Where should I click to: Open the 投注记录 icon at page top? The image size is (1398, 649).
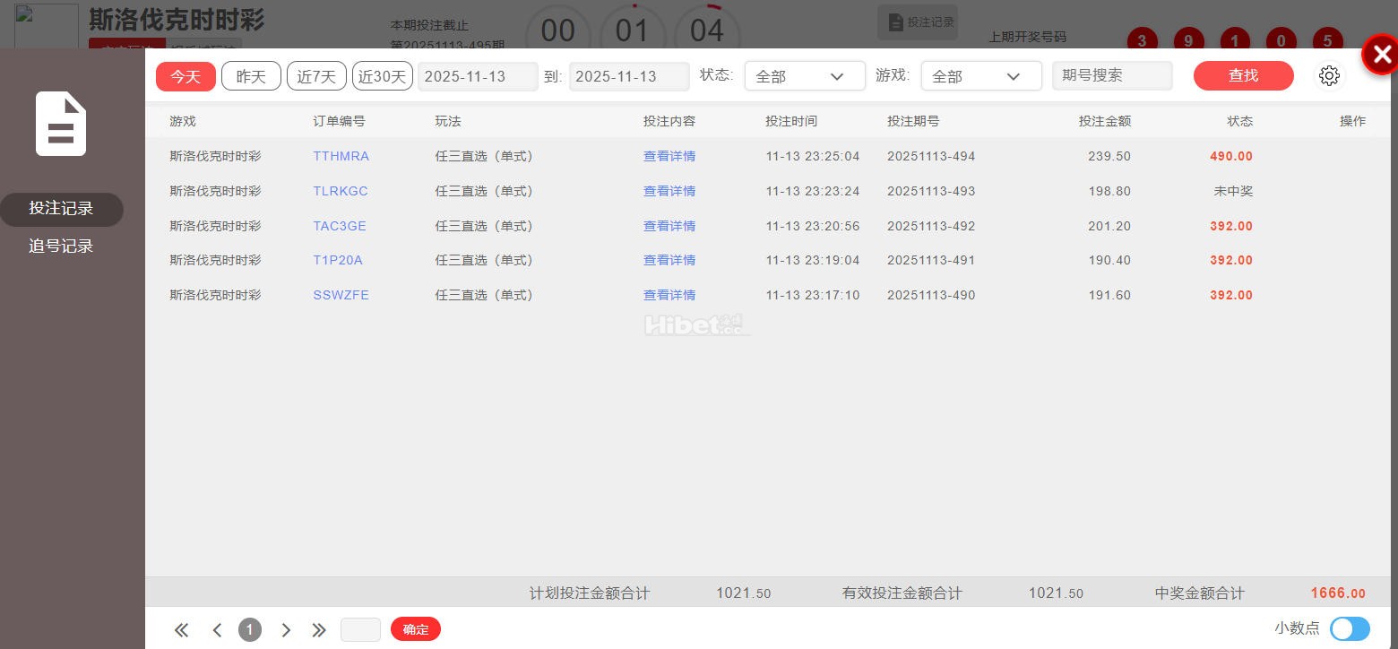tap(917, 22)
